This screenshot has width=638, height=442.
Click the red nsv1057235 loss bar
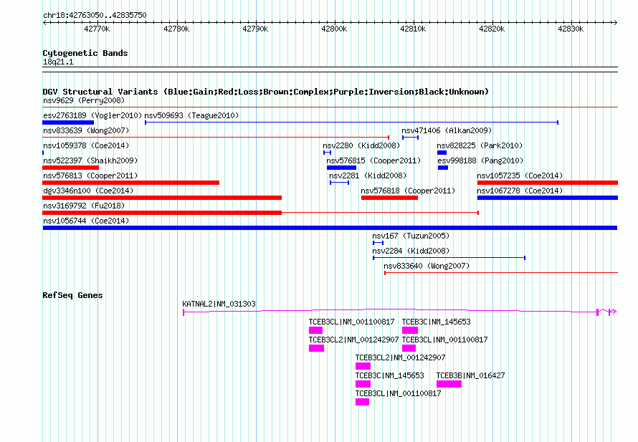coord(548,183)
